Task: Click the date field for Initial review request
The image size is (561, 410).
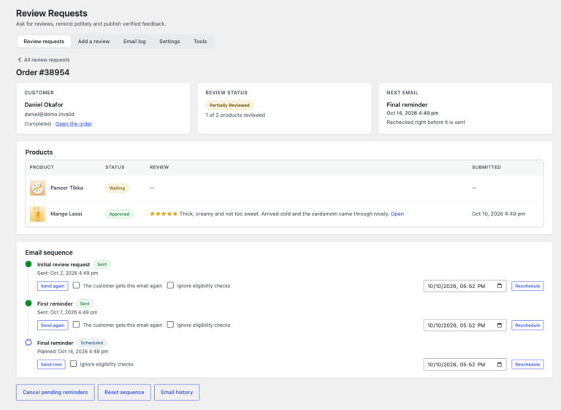Action: click(465, 286)
